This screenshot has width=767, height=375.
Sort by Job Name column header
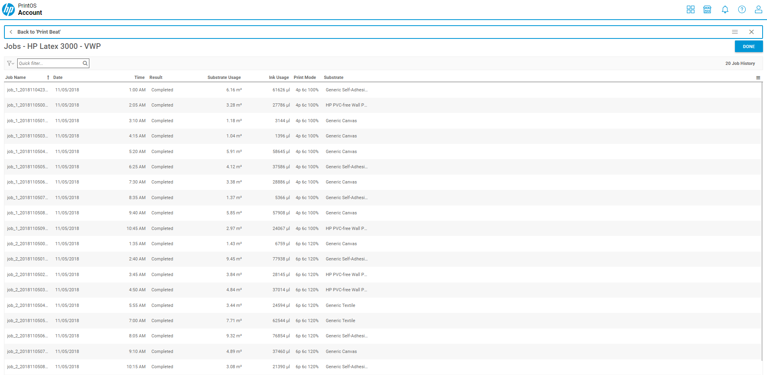(15, 78)
